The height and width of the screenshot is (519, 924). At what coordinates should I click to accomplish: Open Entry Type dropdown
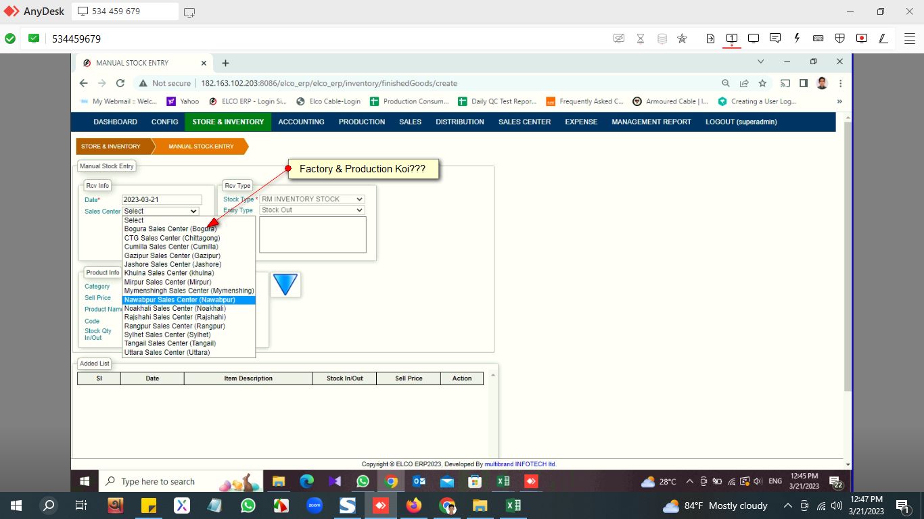tap(312, 210)
